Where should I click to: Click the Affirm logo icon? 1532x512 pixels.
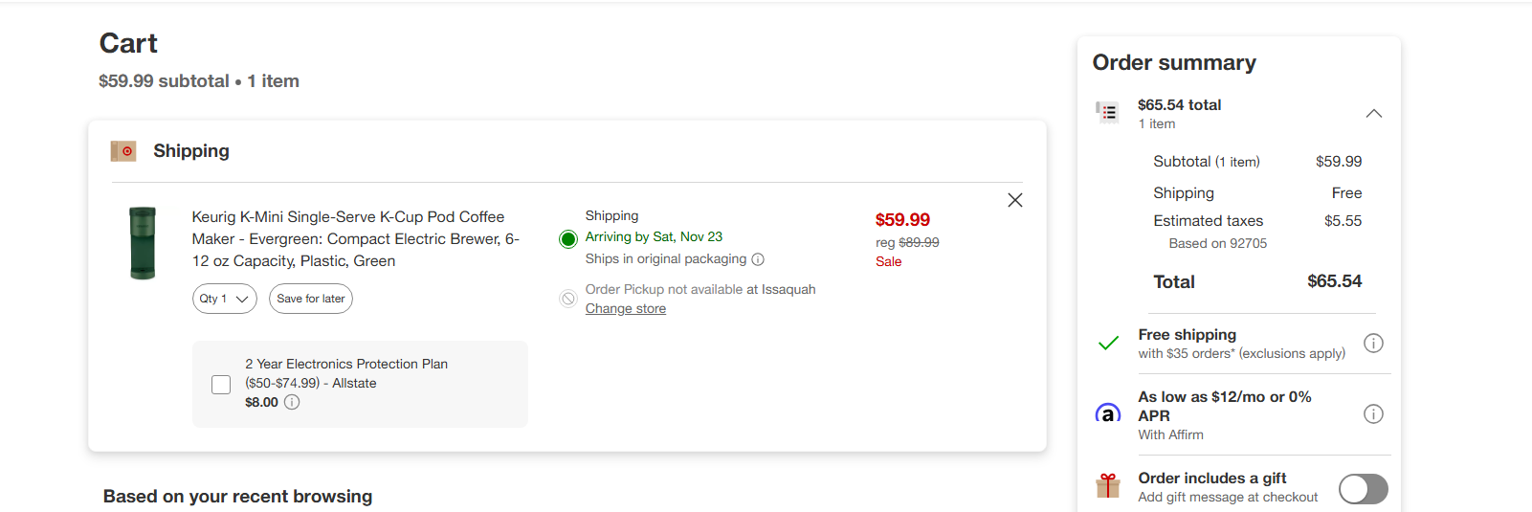[1108, 414]
